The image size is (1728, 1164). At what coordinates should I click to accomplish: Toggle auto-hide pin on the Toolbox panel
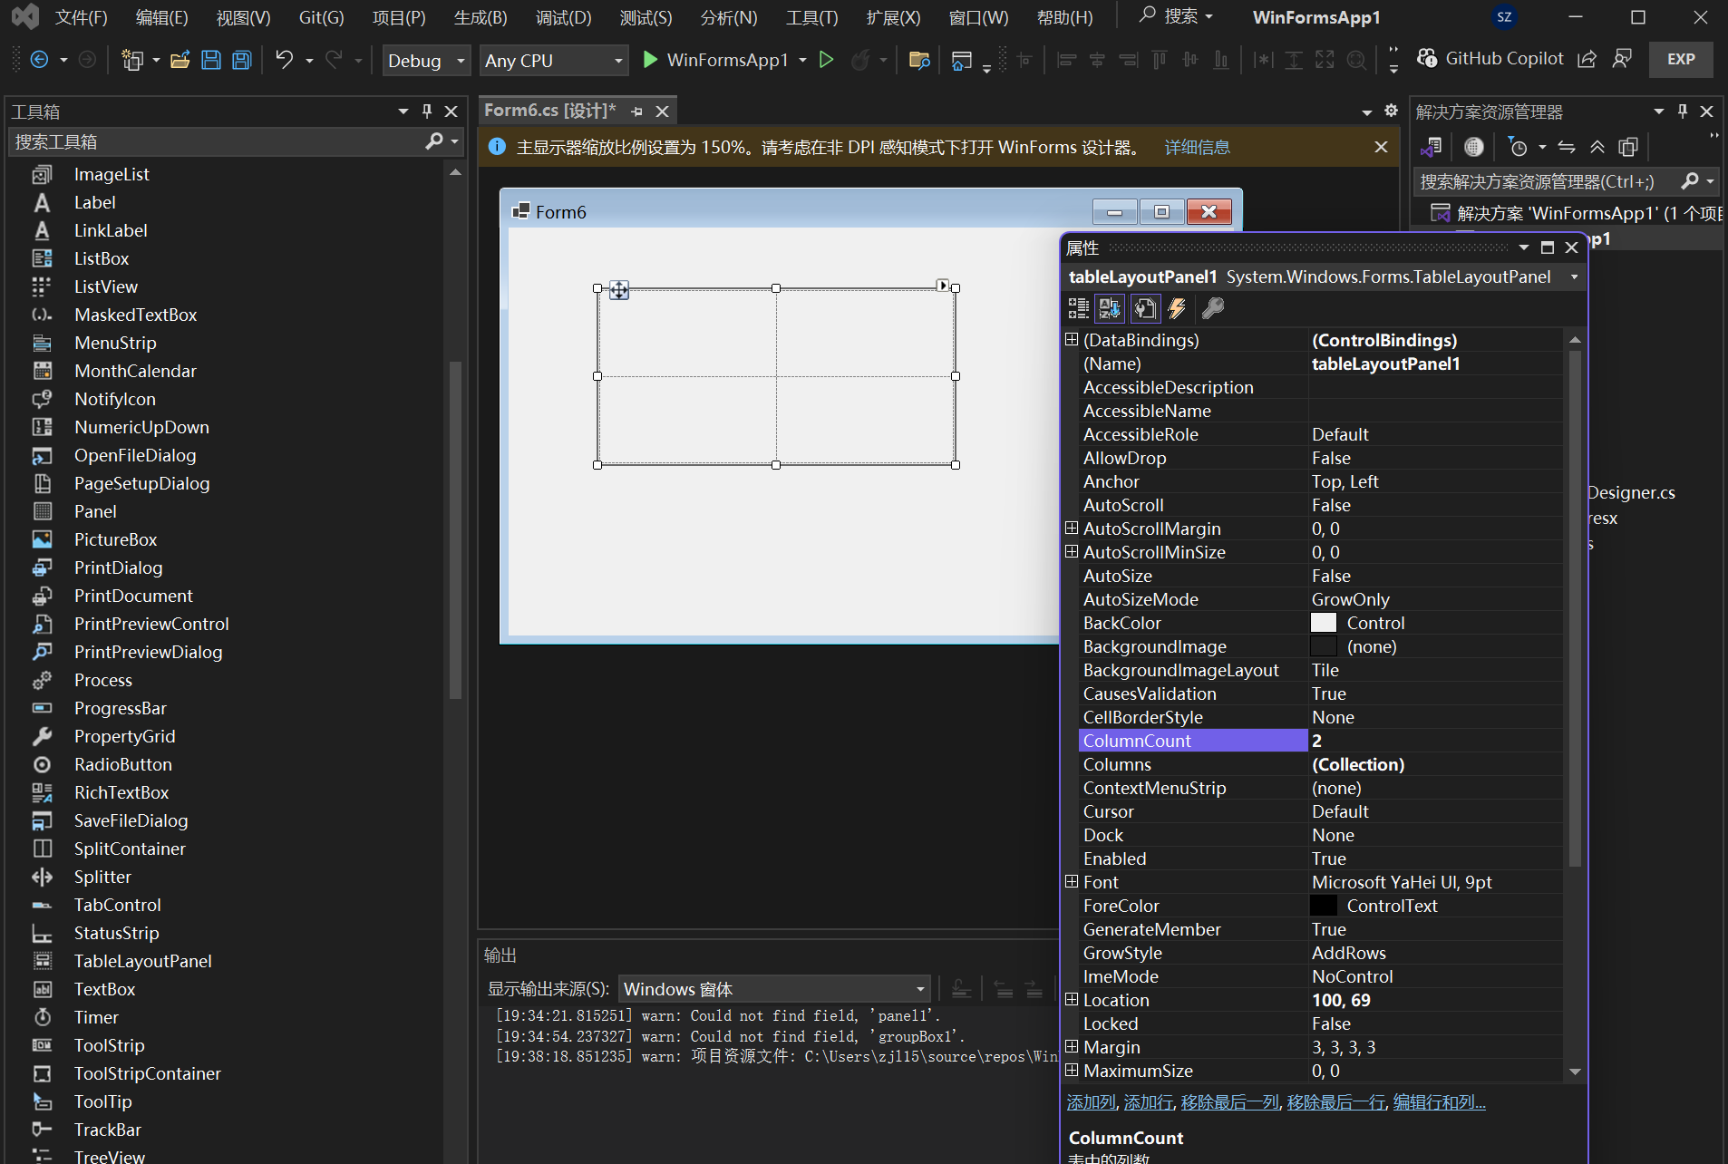pyautogui.click(x=427, y=111)
